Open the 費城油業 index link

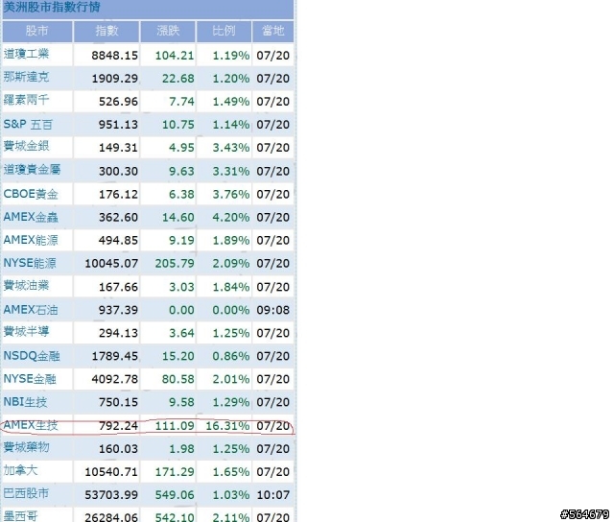click(x=26, y=286)
